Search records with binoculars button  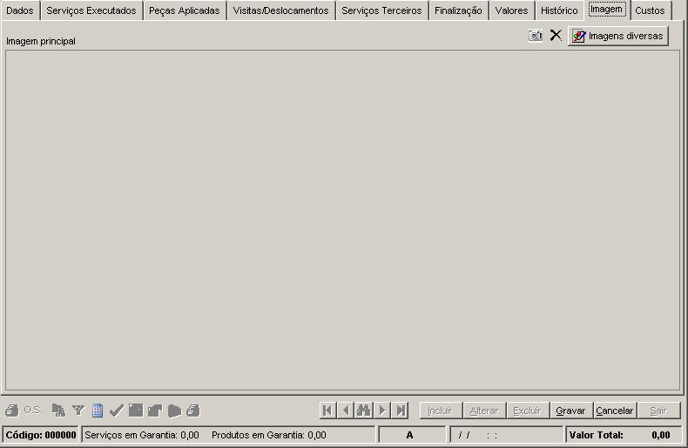pos(364,411)
